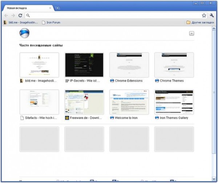Maximize the browser window

point(202,3)
